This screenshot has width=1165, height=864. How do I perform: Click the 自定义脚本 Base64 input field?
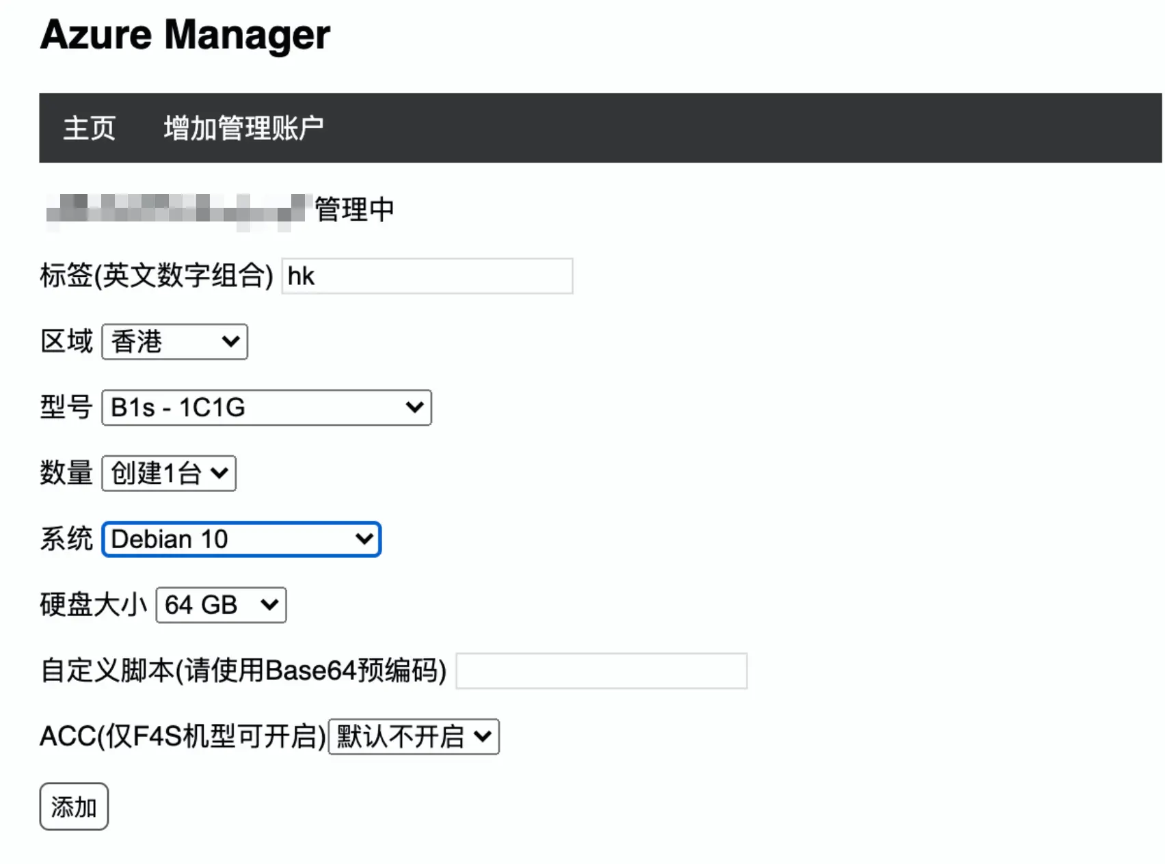click(x=602, y=671)
